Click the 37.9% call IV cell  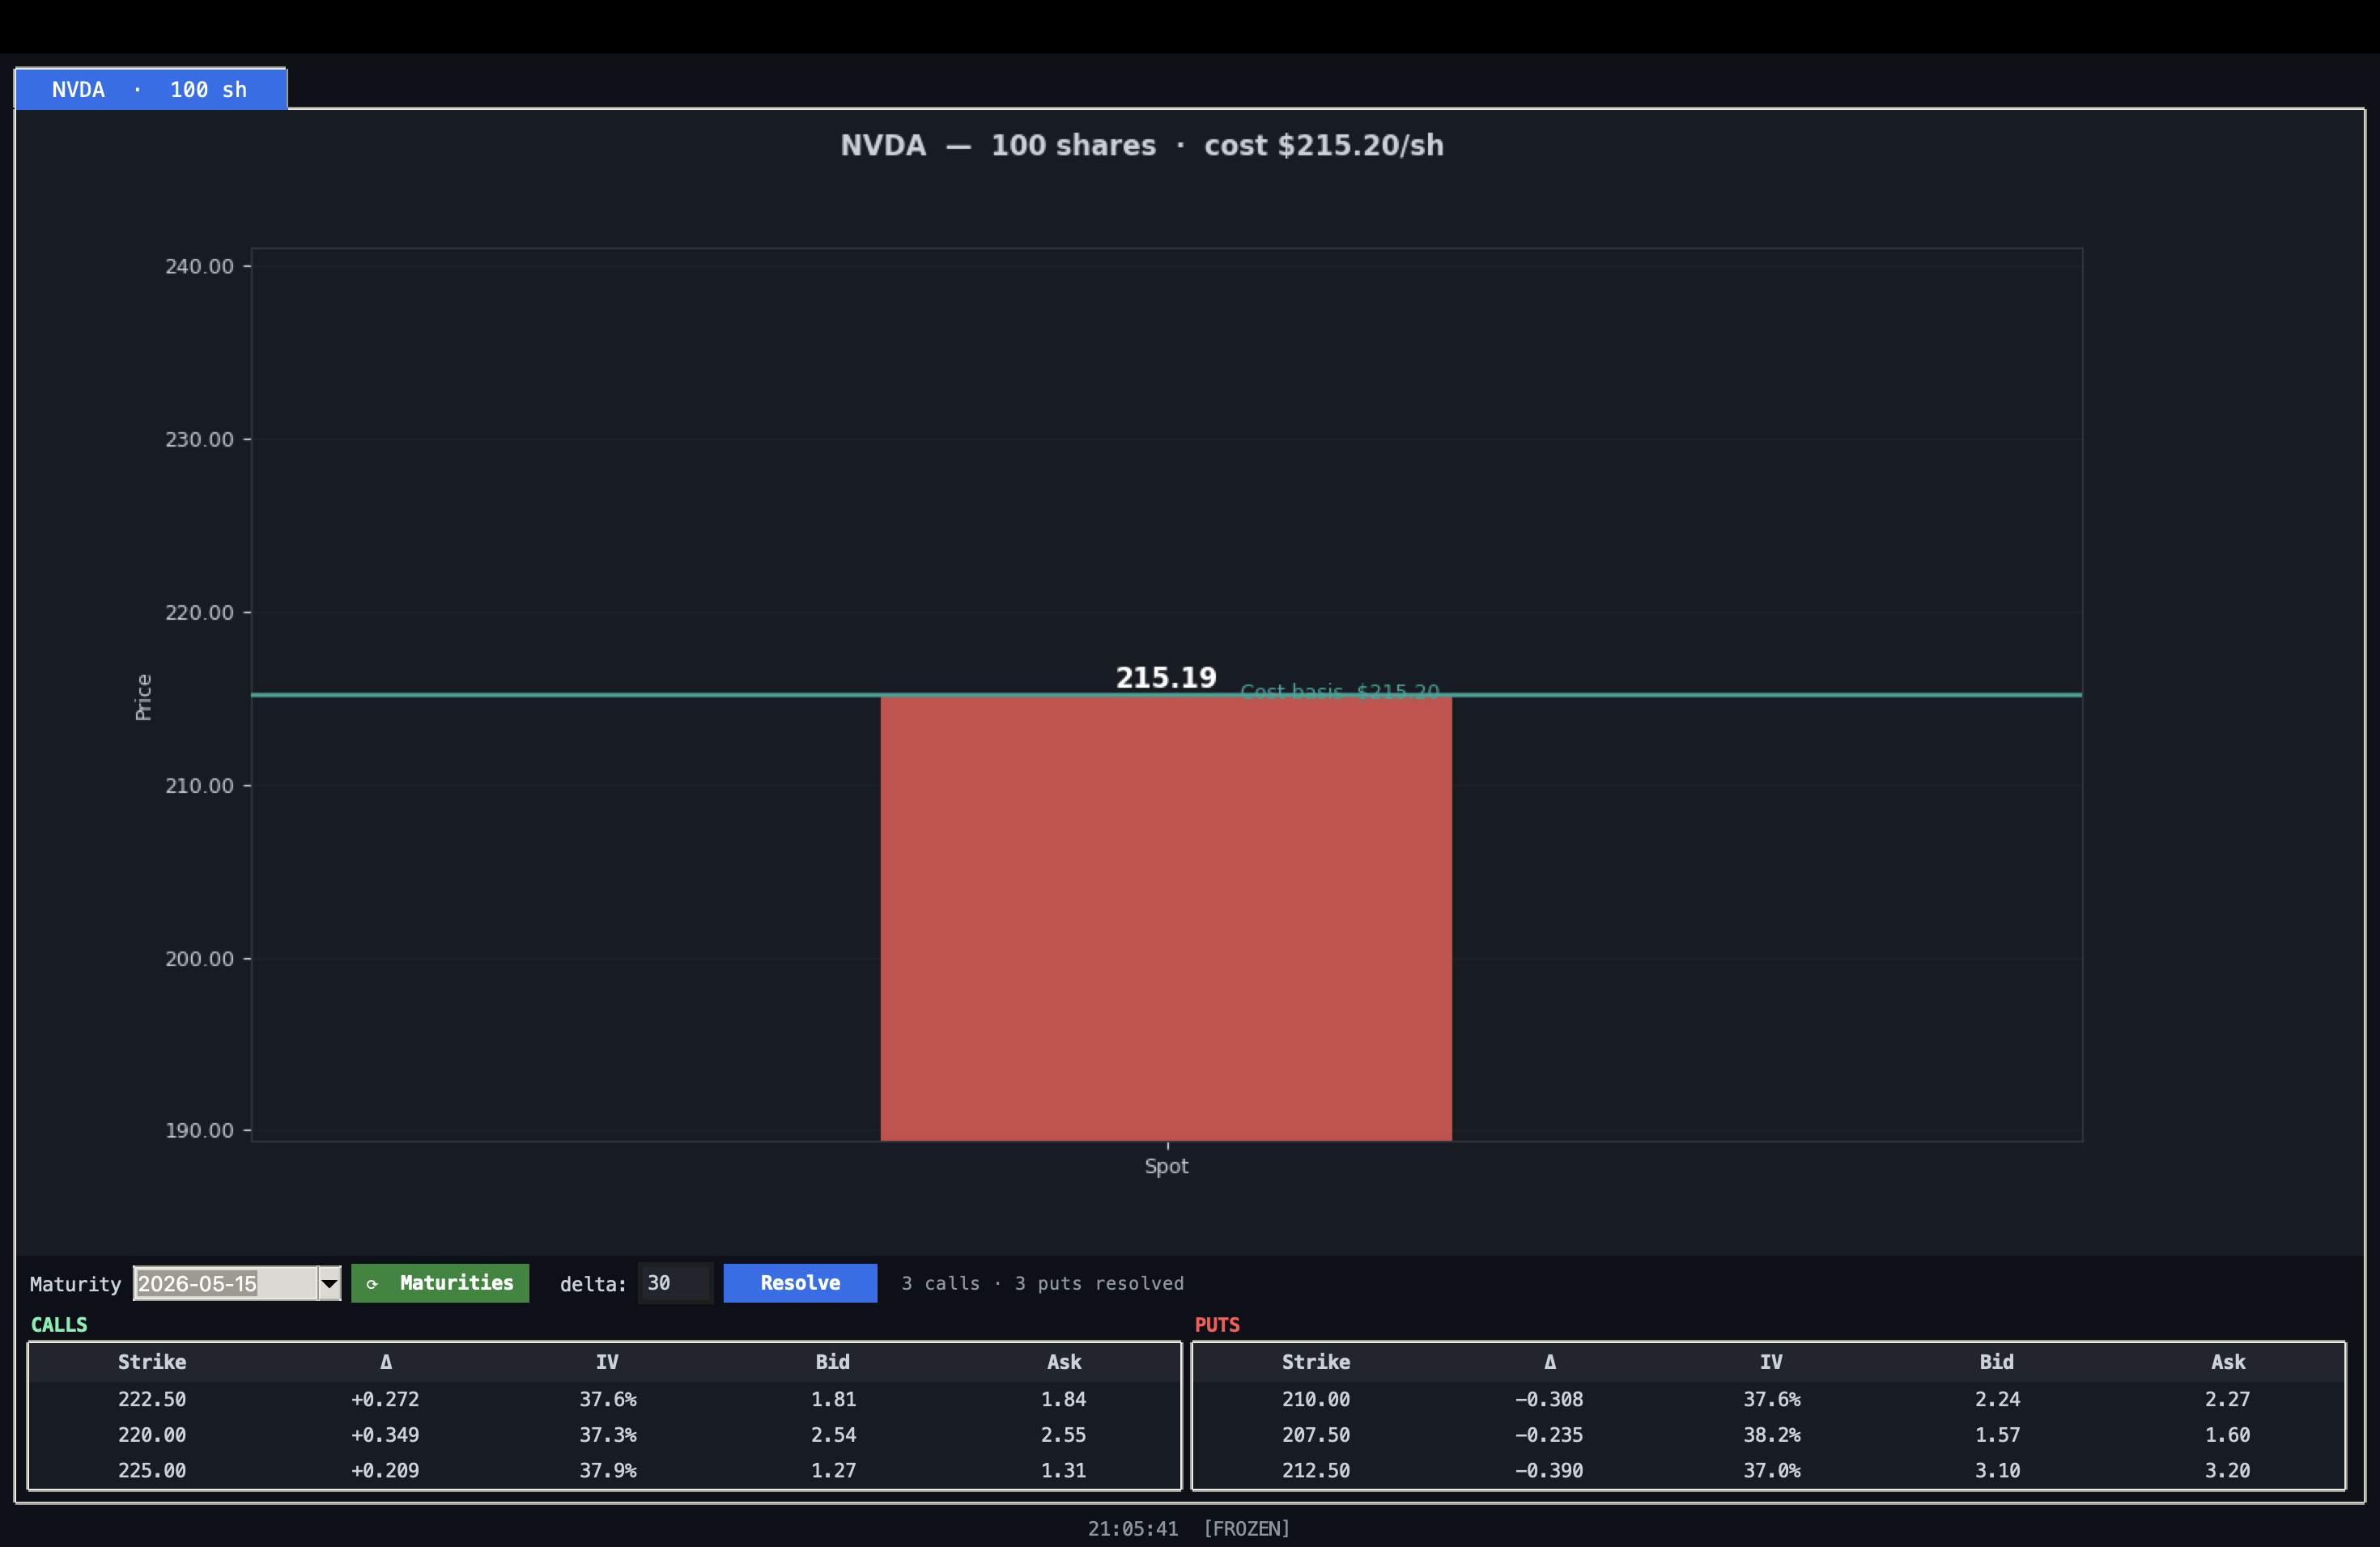[x=608, y=1470]
